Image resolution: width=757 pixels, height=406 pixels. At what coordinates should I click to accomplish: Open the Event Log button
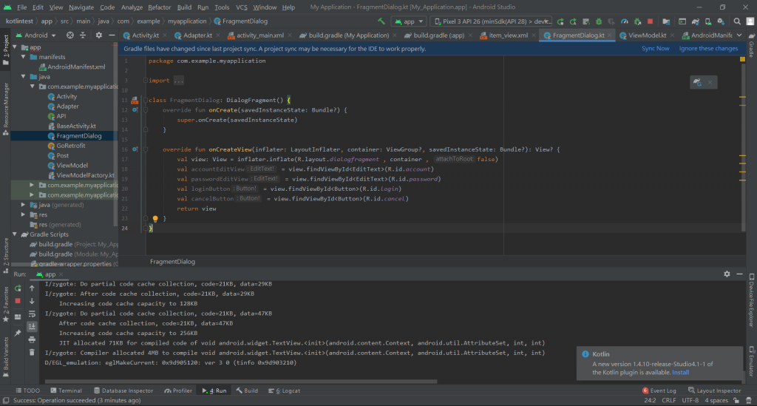coord(659,390)
